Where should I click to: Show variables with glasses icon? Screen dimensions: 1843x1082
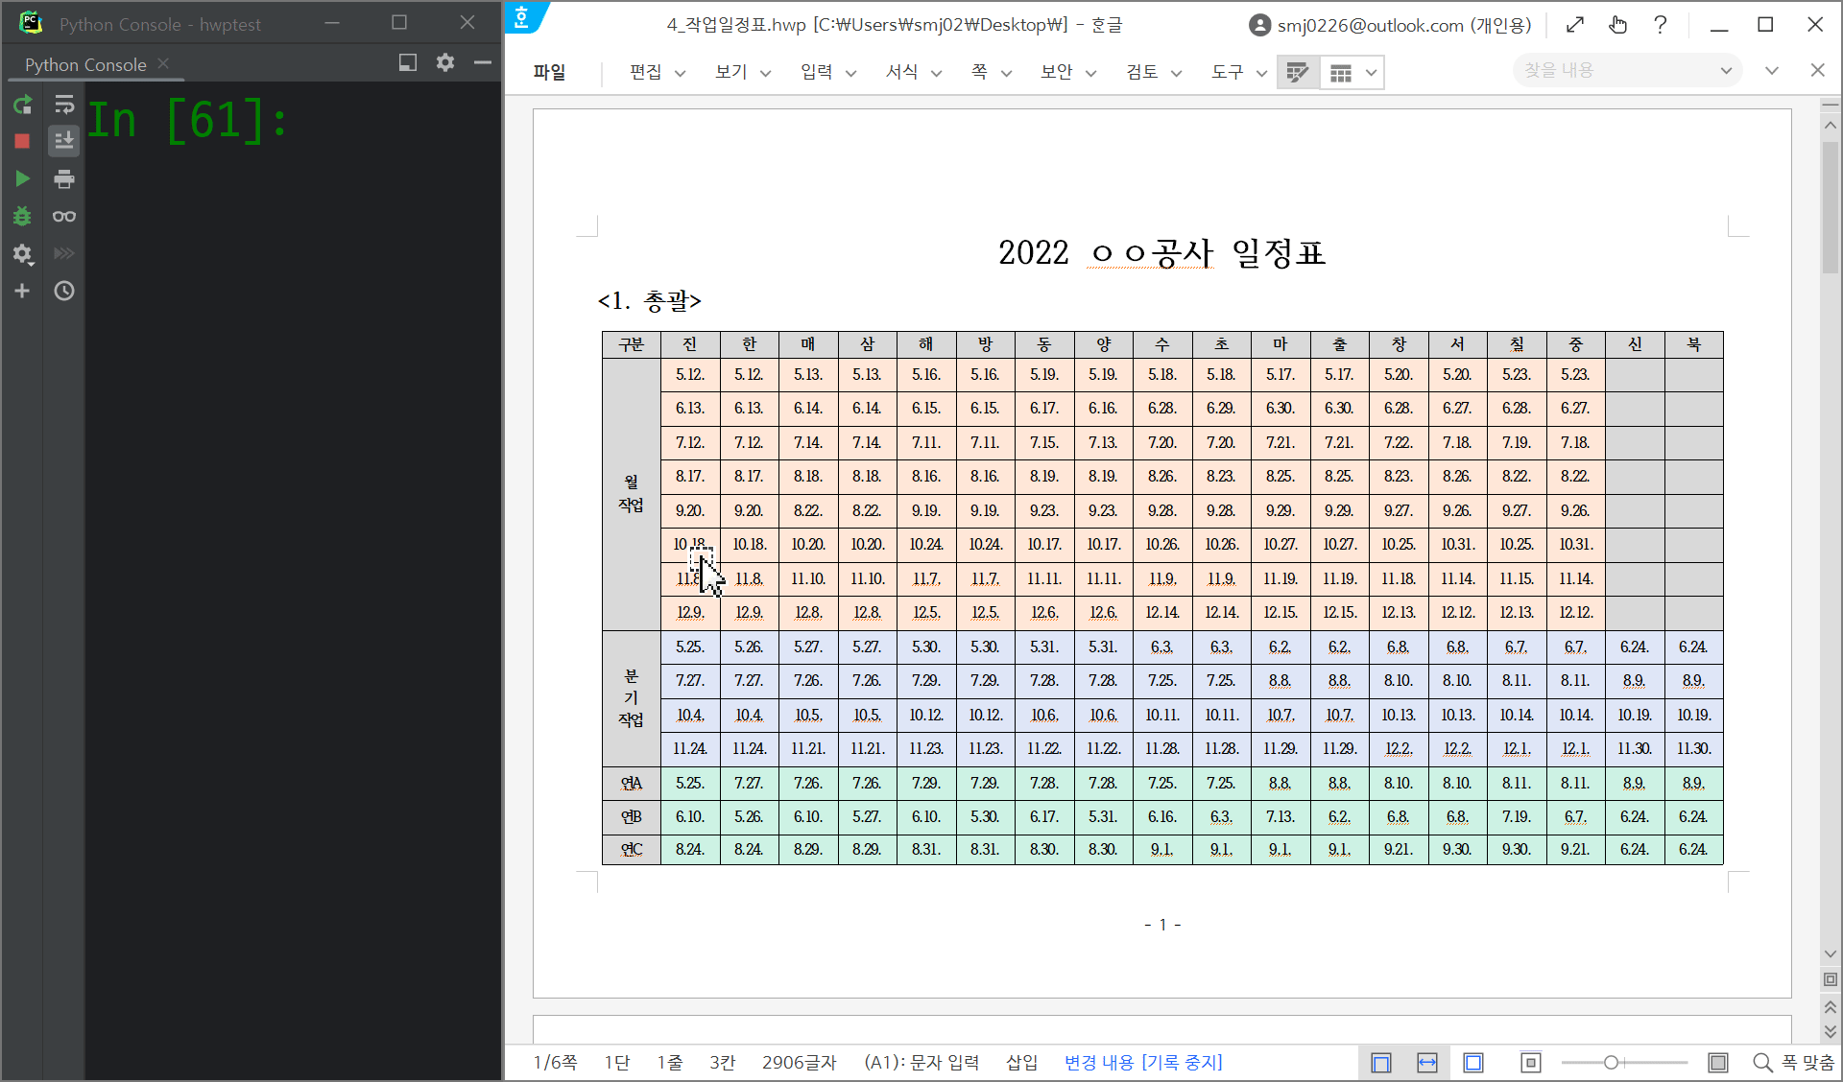(64, 216)
